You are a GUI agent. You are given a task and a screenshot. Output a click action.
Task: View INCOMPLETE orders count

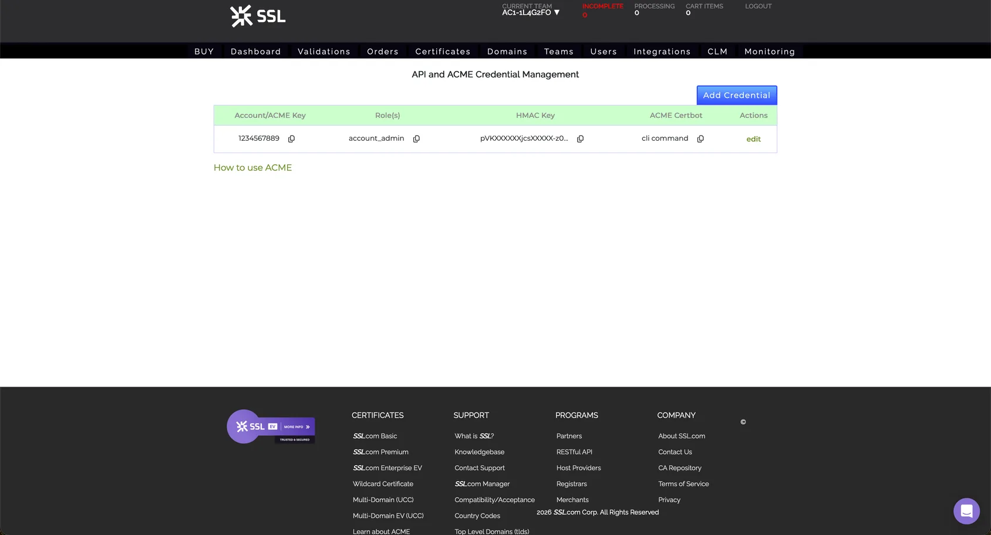point(603,10)
